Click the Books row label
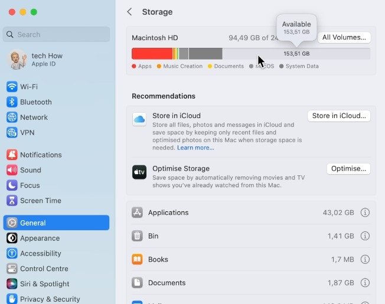This screenshot has width=385, height=304. point(158,259)
